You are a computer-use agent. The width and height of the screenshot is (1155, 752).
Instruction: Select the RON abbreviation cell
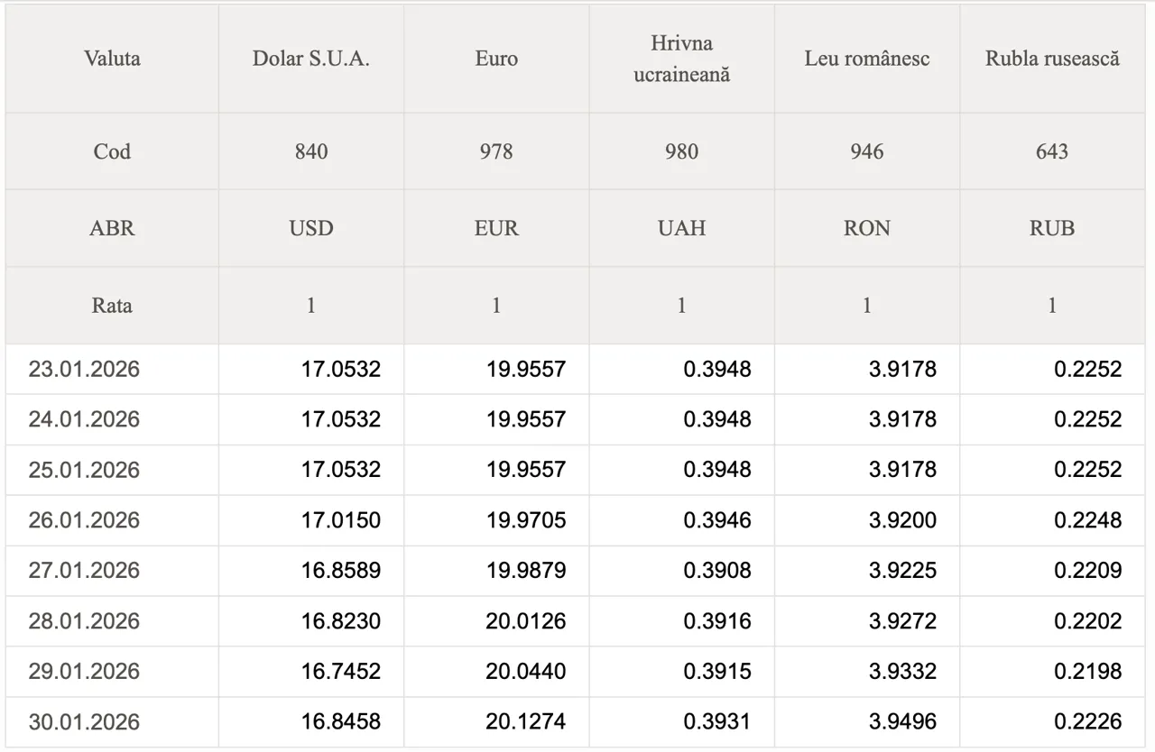867,228
